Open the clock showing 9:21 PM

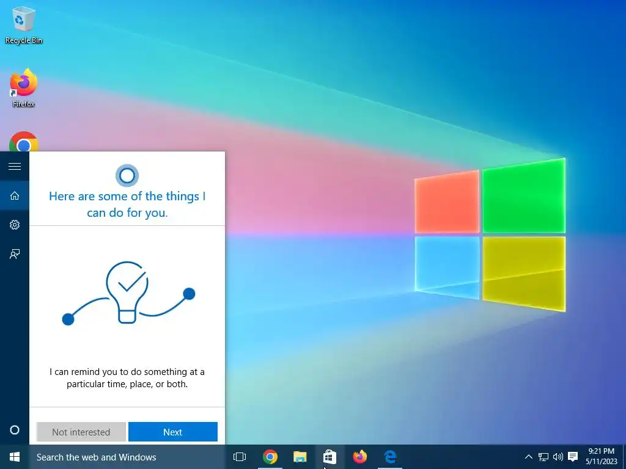coord(602,457)
